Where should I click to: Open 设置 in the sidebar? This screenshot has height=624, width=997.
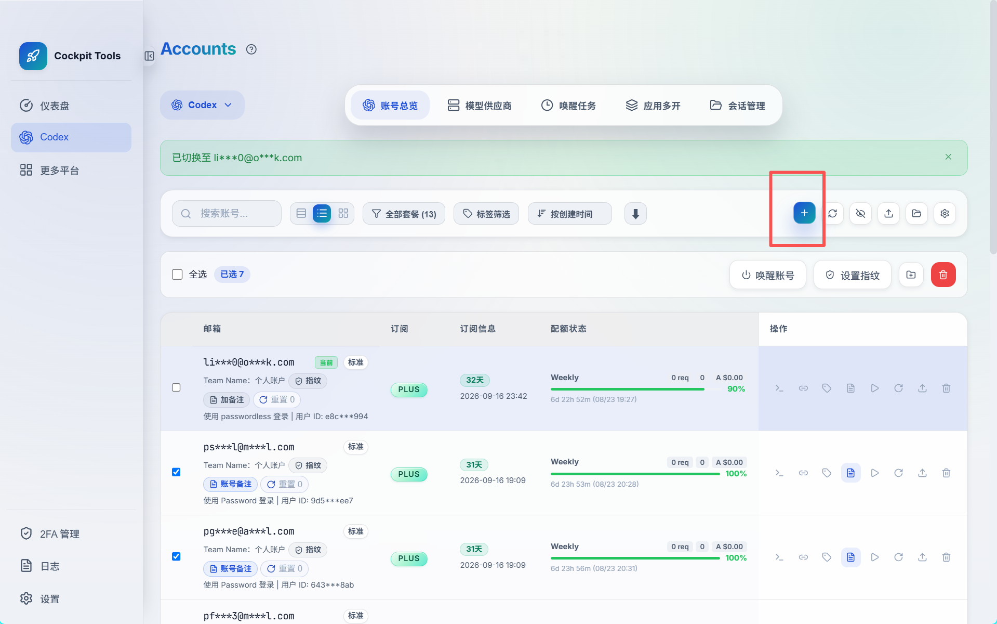click(71, 599)
